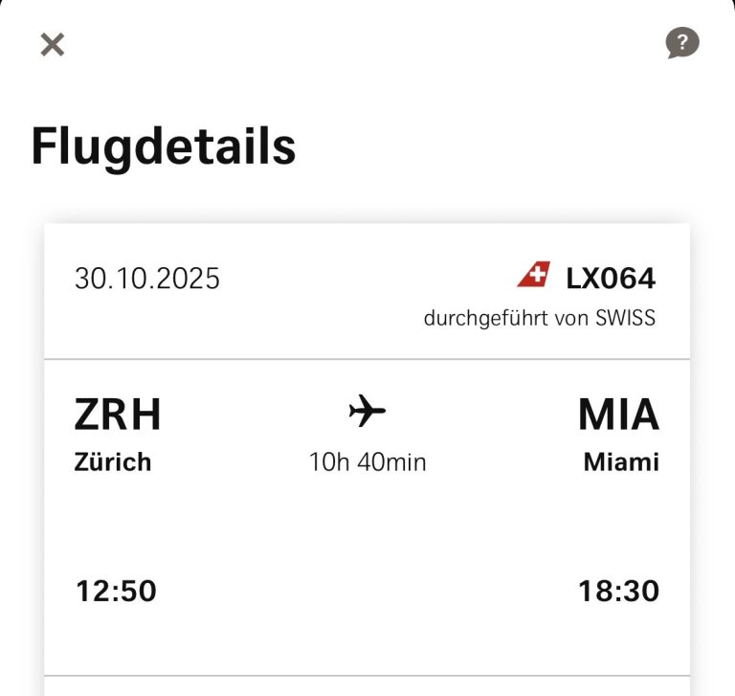Tap the word SWISS in operator line
The width and height of the screenshot is (735, 696).
(x=624, y=319)
